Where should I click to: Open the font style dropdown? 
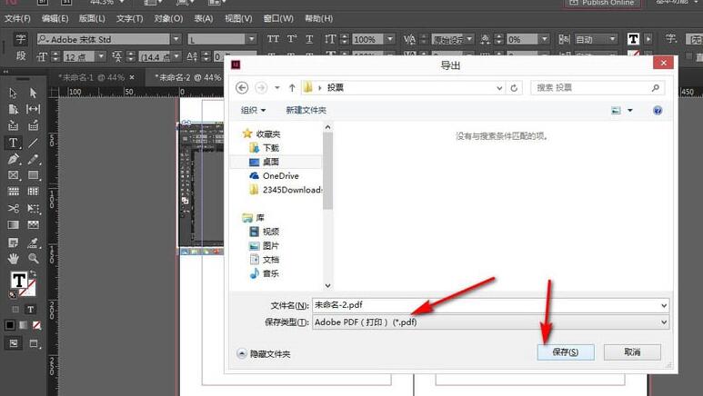point(252,39)
